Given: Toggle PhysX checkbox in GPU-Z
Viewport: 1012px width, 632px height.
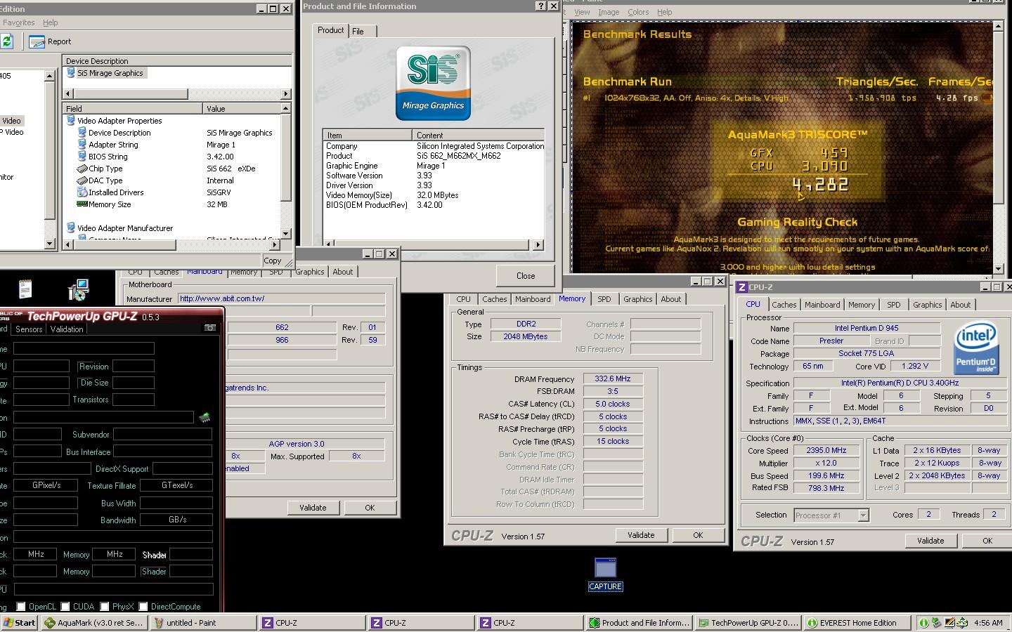Looking at the screenshot, I should (105, 607).
